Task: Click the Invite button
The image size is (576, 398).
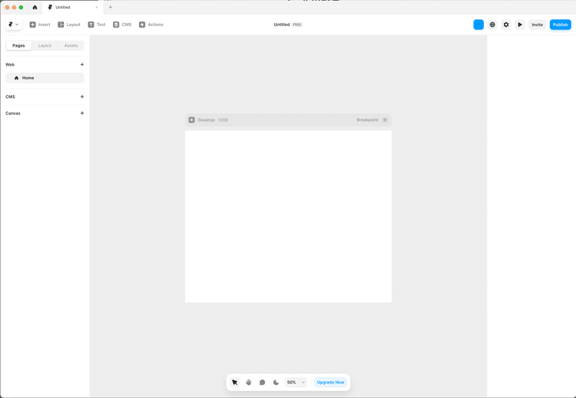Action: click(x=537, y=24)
